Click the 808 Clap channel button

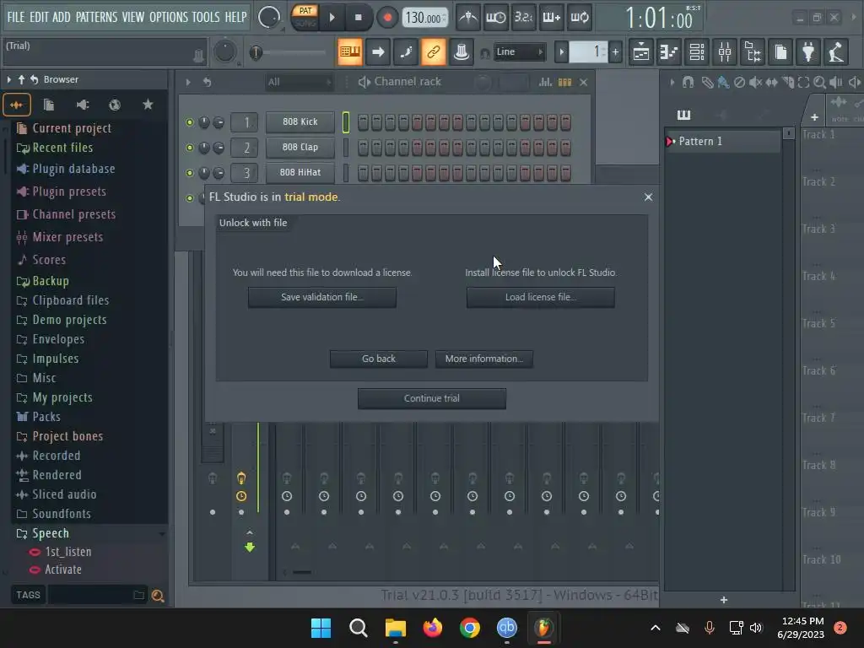pyautogui.click(x=300, y=147)
